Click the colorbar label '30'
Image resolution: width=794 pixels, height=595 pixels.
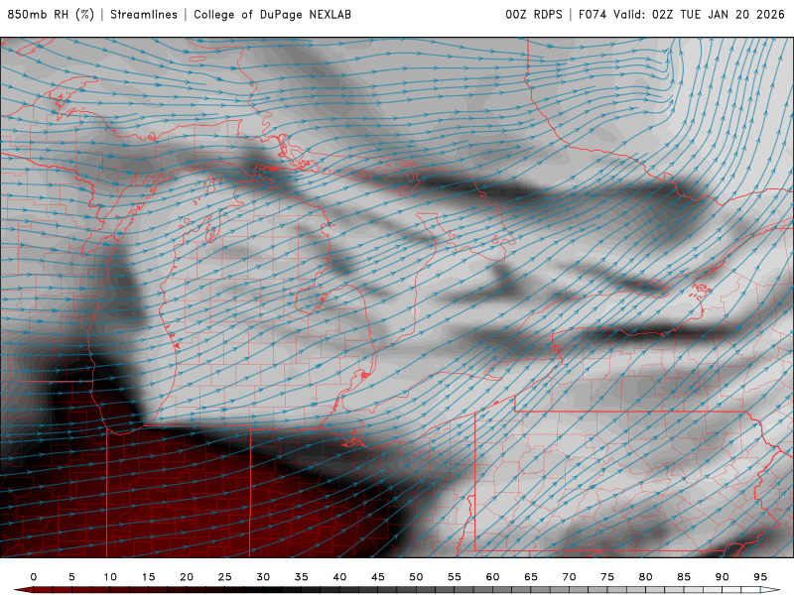tap(263, 577)
